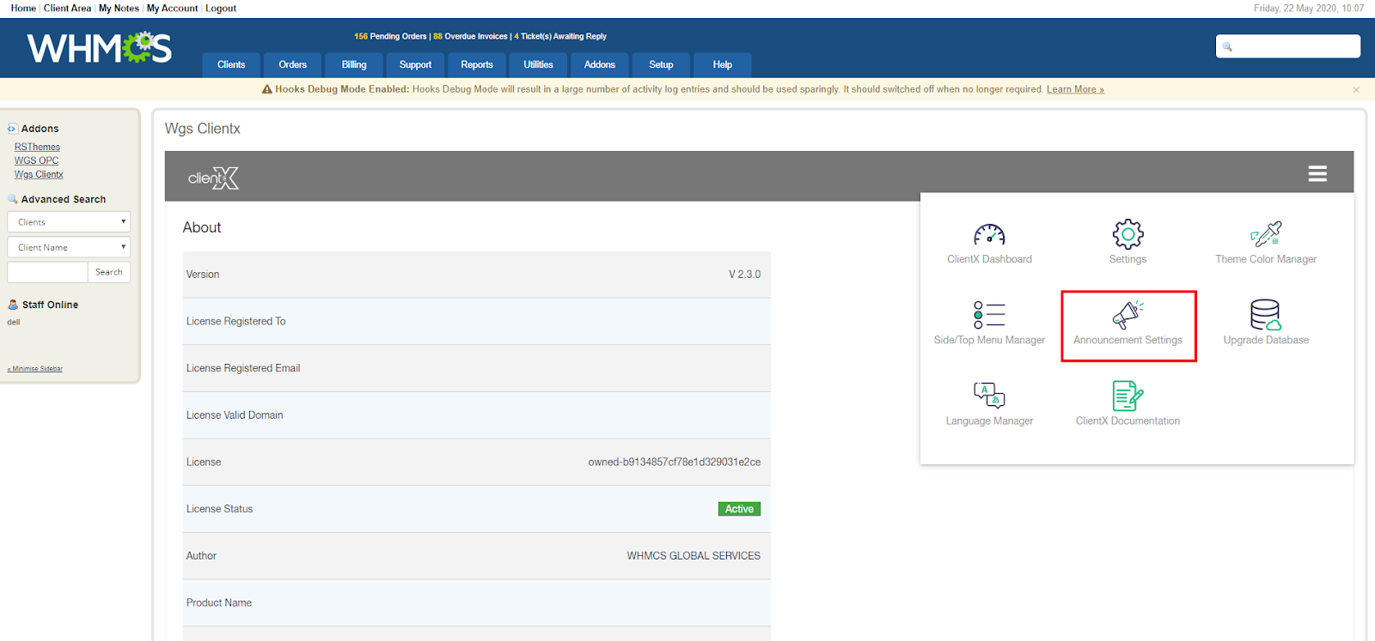Click the Announcement Settings megaphone icon

1127,315
